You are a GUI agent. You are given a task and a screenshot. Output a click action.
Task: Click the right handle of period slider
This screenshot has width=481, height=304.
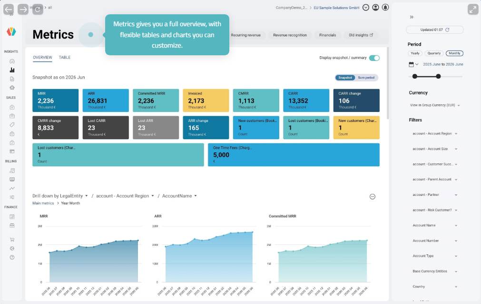click(438, 76)
